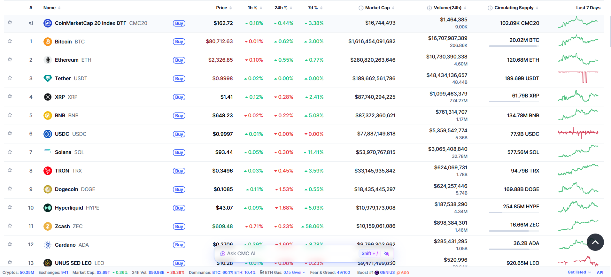Sort by the 24h % column
This screenshot has width=611, height=277.
click(x=283, y=8)
